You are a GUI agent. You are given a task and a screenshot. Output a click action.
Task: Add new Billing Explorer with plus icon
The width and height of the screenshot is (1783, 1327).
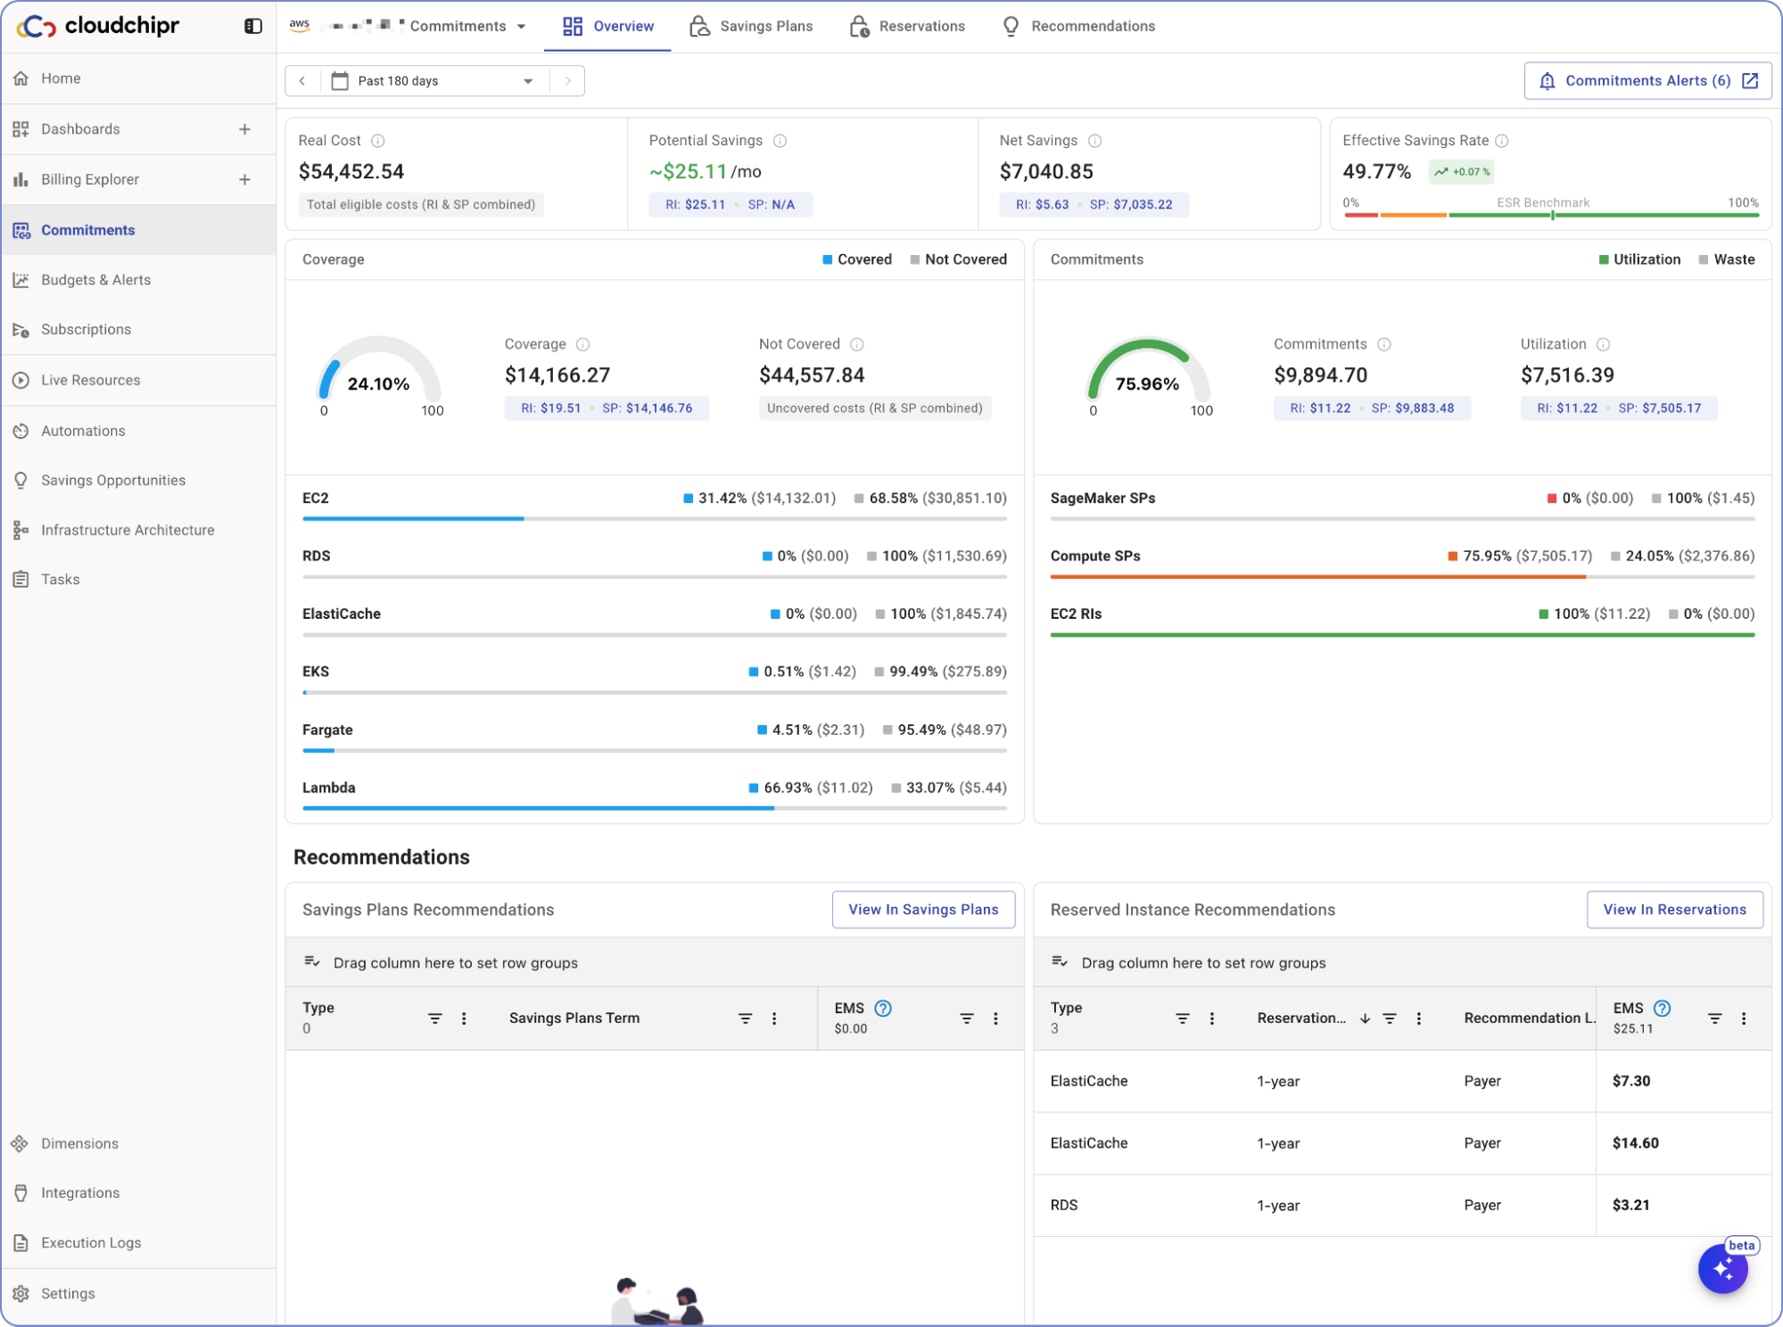(244, 179)
